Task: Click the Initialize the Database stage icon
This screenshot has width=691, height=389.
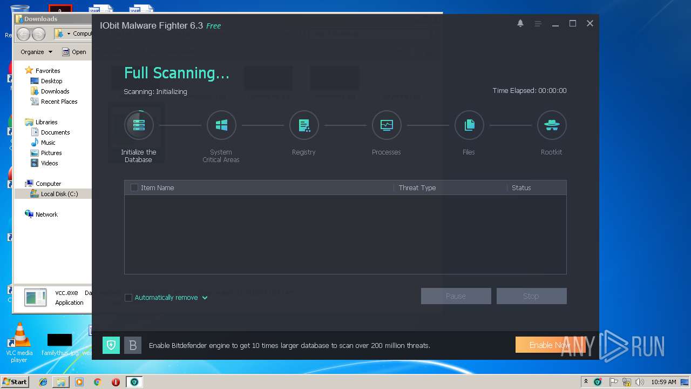Action: pyautogui.click(x=139, y=125)
